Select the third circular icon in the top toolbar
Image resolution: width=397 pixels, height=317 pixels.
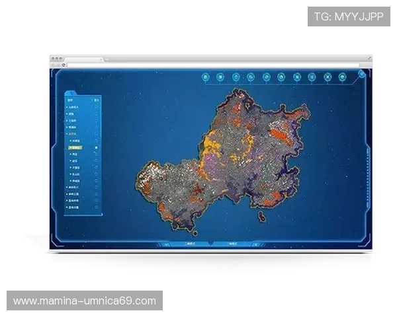pyautogui.click(x=236, y=78)
